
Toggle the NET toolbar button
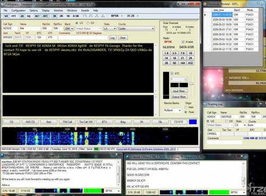(x=37, y=16)
